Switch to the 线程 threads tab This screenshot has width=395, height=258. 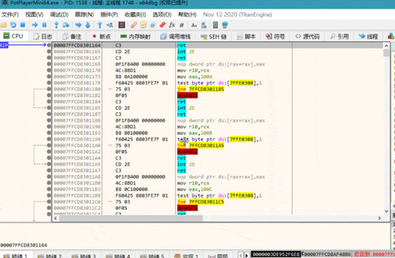369,37
